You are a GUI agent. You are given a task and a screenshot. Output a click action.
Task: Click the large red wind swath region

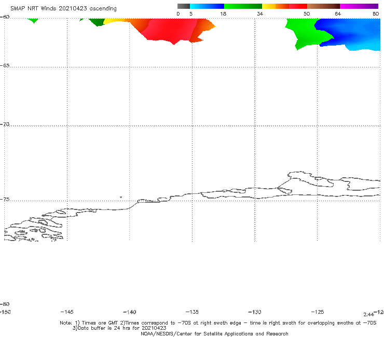click(169, 31)
